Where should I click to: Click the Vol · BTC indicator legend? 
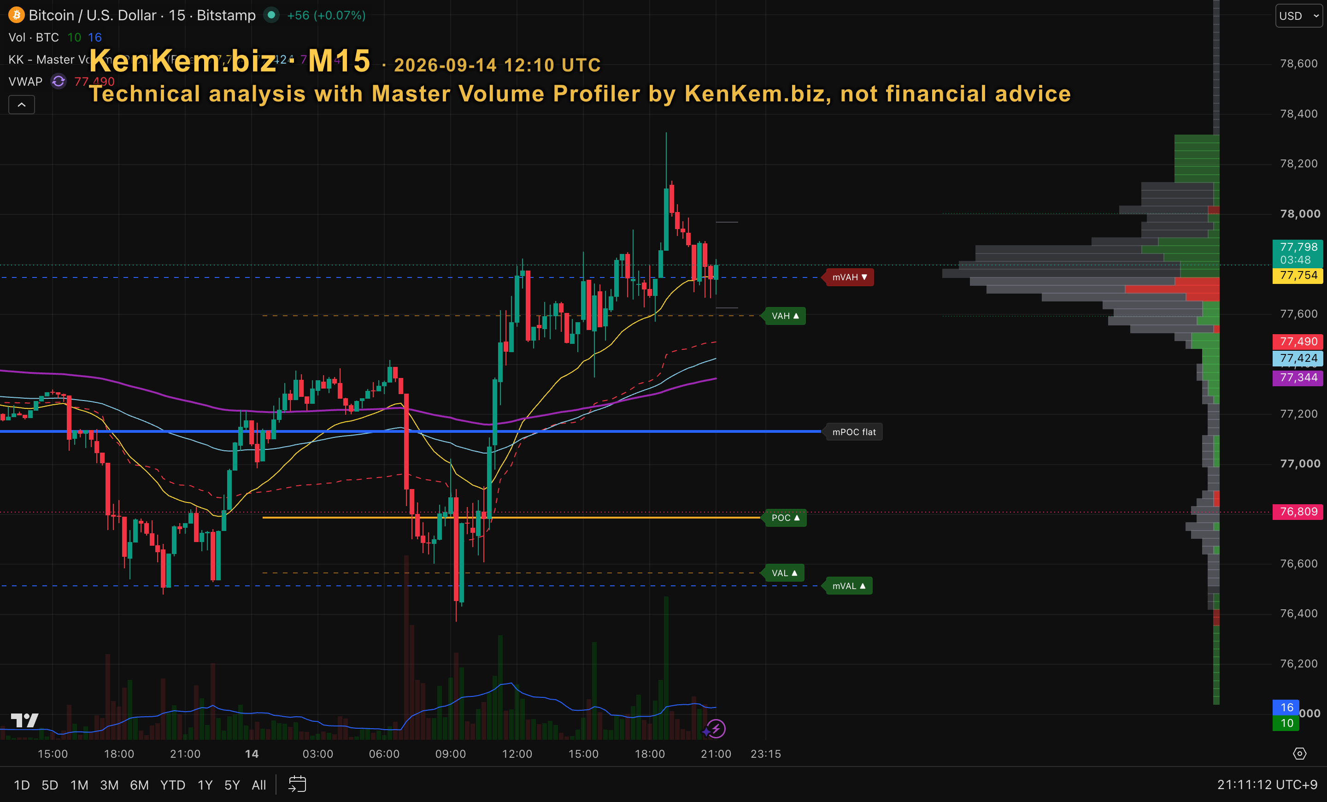pyautogui.click(x=33, y=37)
